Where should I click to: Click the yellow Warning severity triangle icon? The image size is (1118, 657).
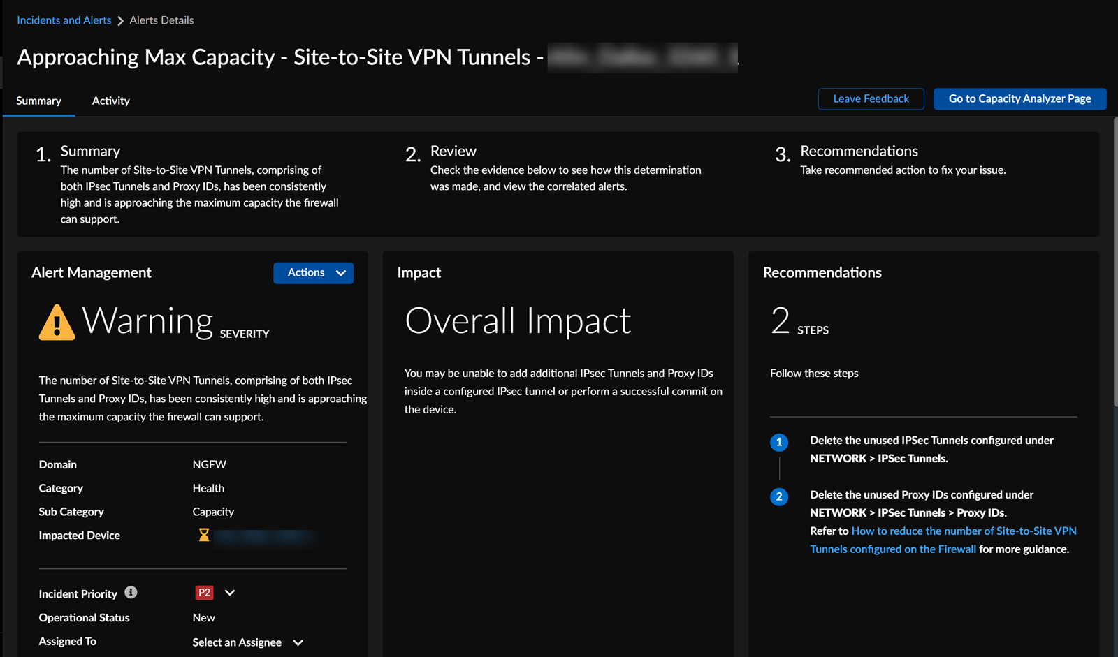(57, 323)
